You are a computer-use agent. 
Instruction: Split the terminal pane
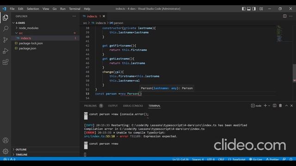click(274, 106)
